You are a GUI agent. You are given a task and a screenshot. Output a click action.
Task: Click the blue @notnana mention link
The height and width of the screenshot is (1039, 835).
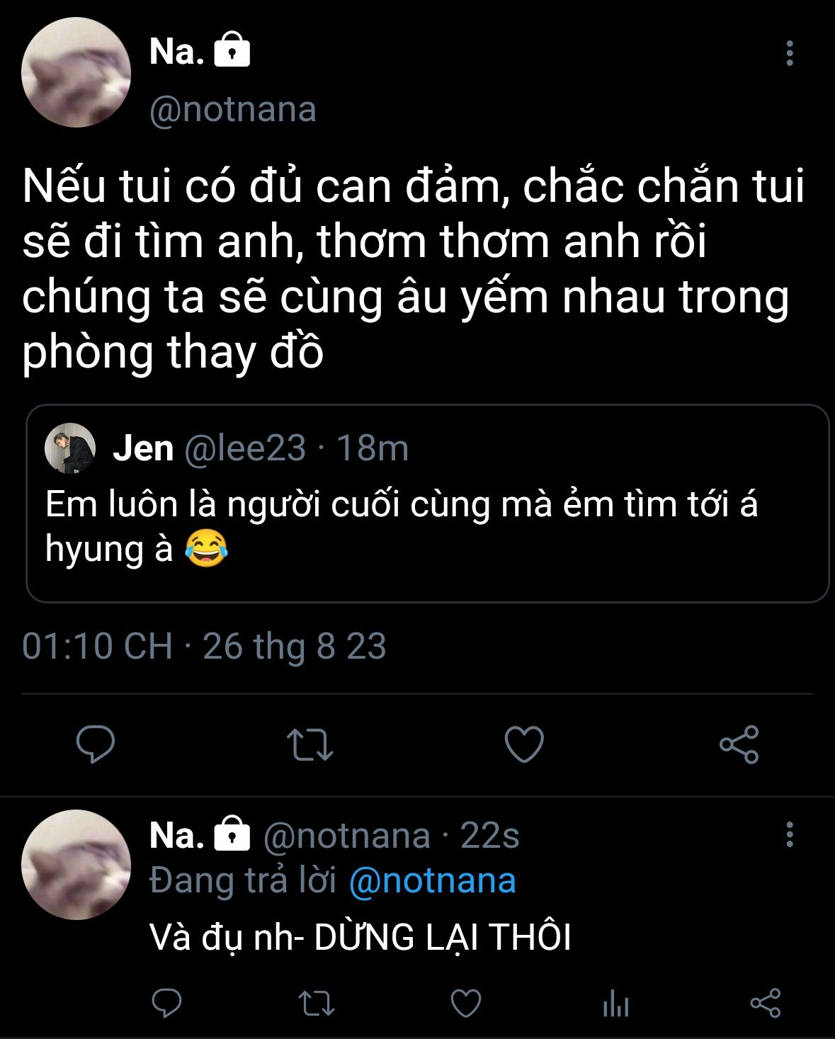tap(432, 881)
